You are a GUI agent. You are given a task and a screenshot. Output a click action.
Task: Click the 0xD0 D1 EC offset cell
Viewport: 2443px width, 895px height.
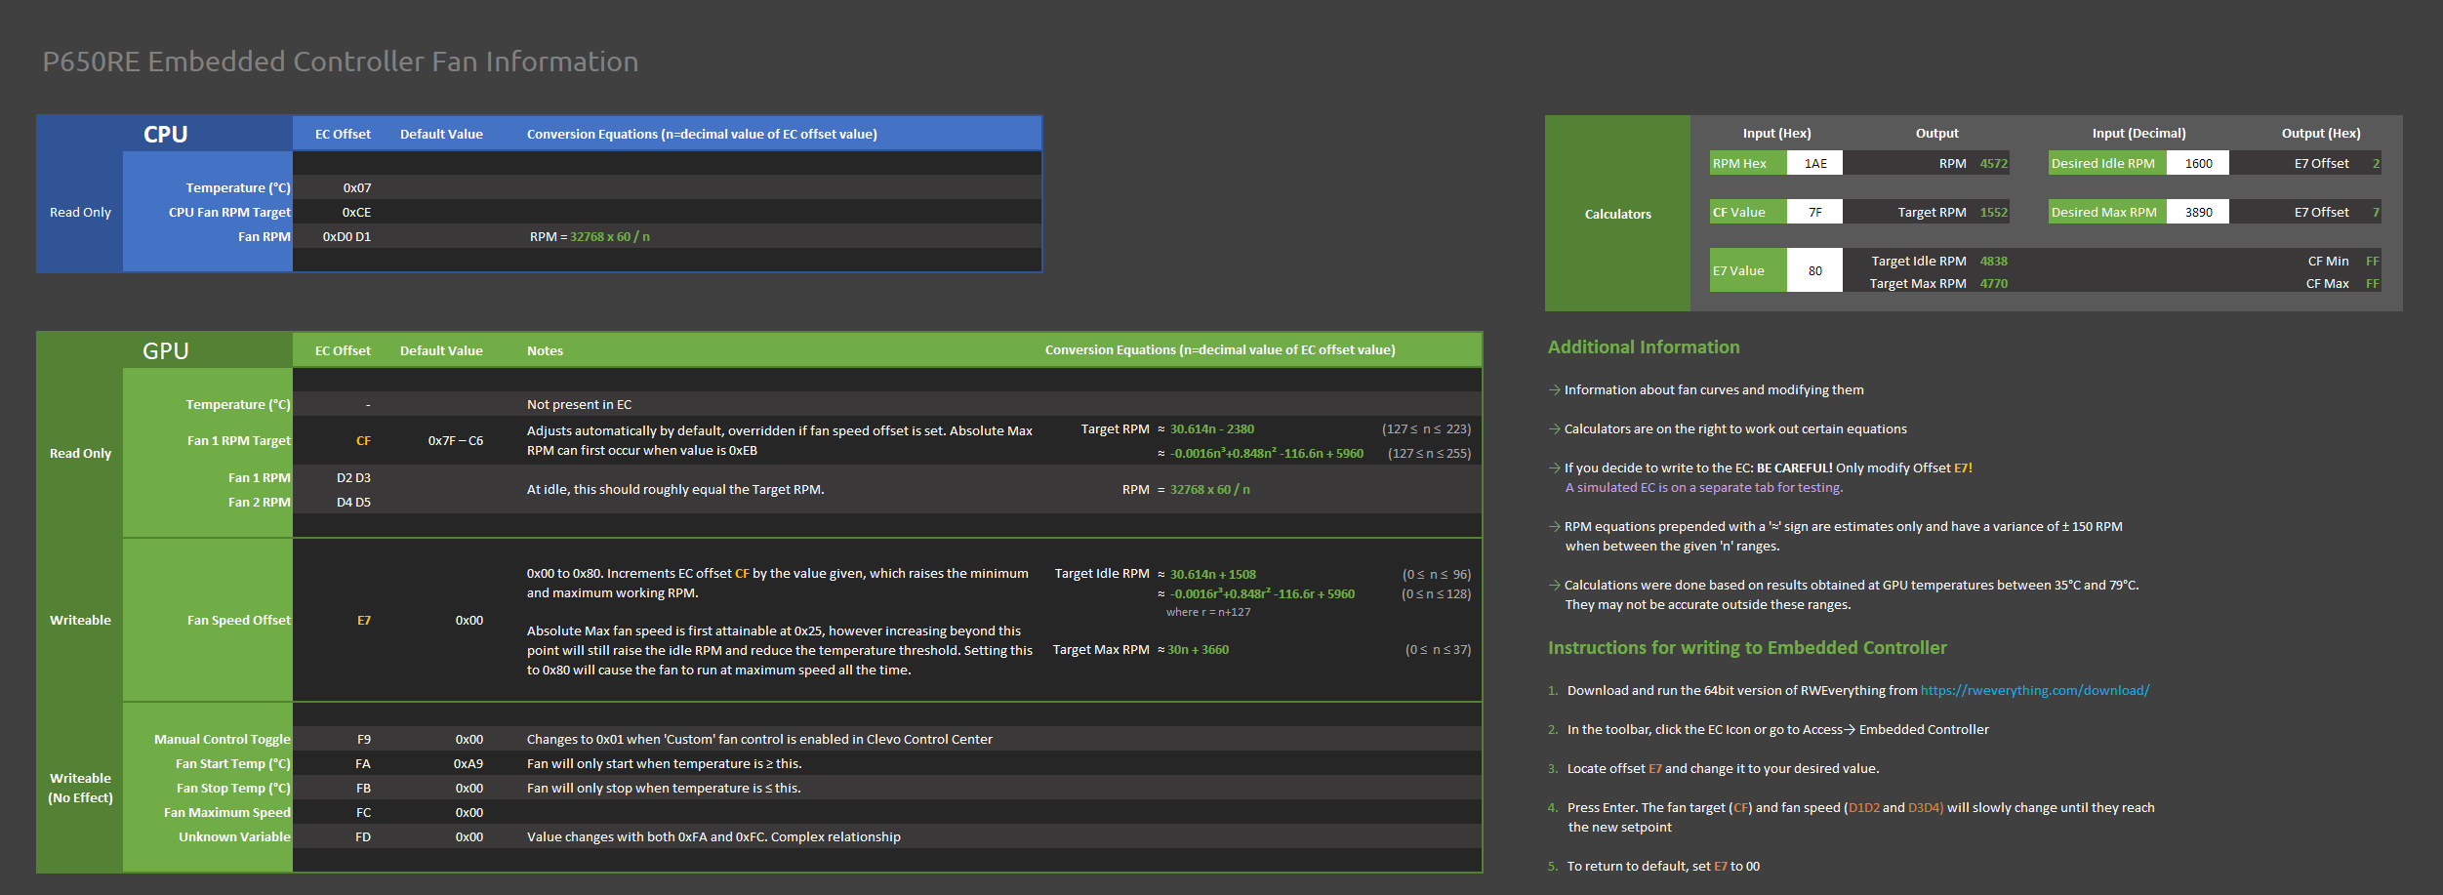coord(346,236)
